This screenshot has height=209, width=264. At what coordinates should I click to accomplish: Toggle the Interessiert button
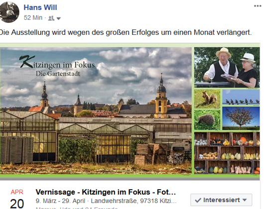(x=221, y=200)
